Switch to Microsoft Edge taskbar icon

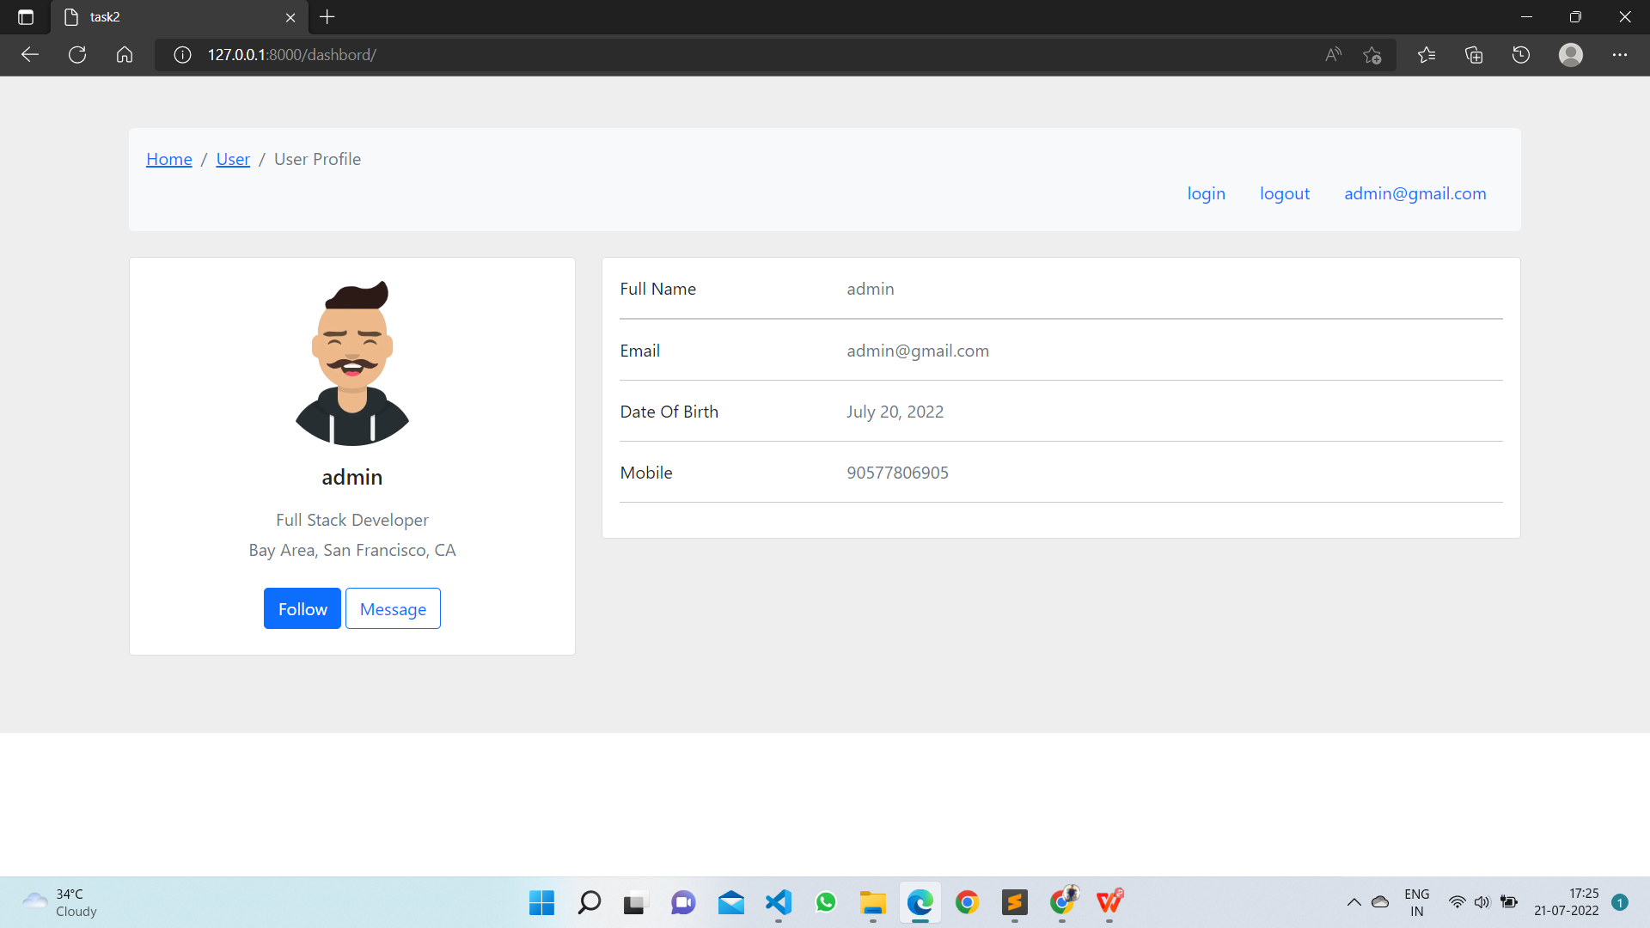[x=920, y=902]
